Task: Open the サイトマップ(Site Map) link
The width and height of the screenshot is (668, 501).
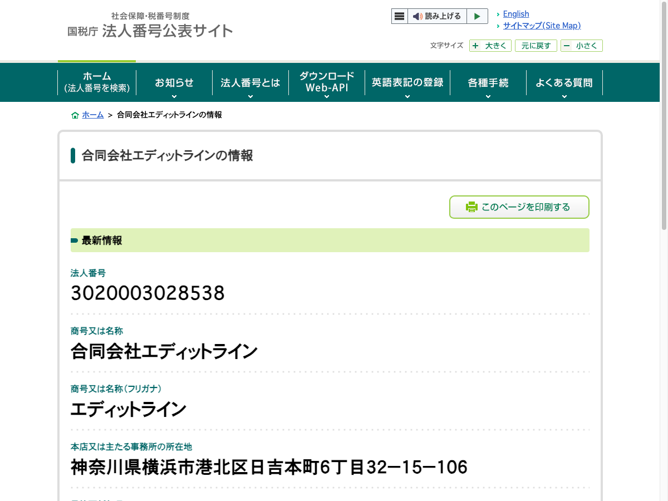Action: click(x=542, y=26)
